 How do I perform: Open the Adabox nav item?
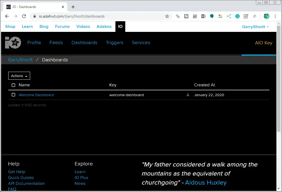[x=104, y=27]
